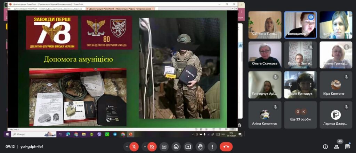
Task: Switch to PowerPoint on the taskbar
Action: pyautogui.click(x=131, y=134)
